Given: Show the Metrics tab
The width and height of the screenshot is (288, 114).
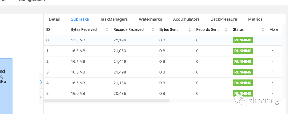Looking at the screenshot, I should (255, 19).
